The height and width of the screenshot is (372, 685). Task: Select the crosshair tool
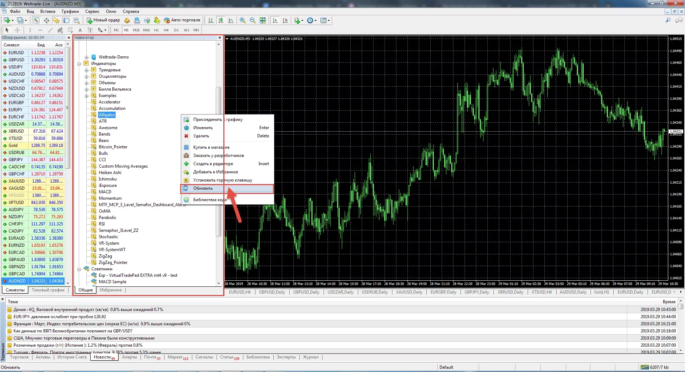point(17,30)
